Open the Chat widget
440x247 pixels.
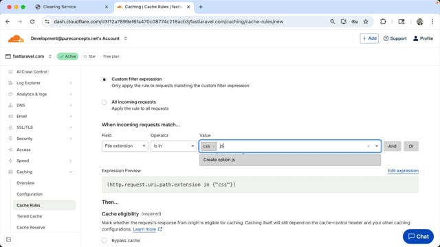(x=418, y=237)
